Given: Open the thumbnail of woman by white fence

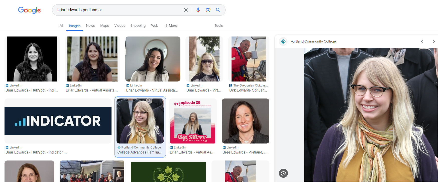Looking at the screenshot, I should [92, 59].
